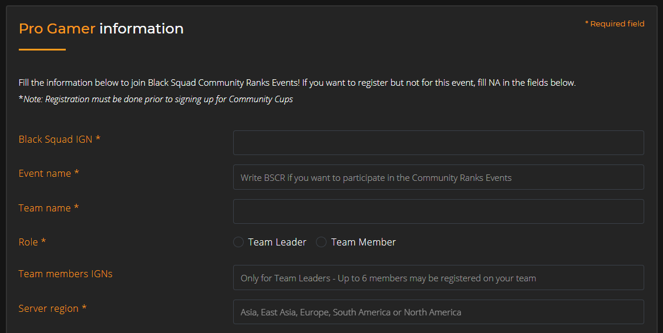Click the "Event name *" field label

click(49, 173)
